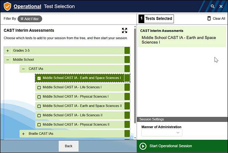Click 'Middle School CAST IA - Life Sciences II' text

point(72,115)
